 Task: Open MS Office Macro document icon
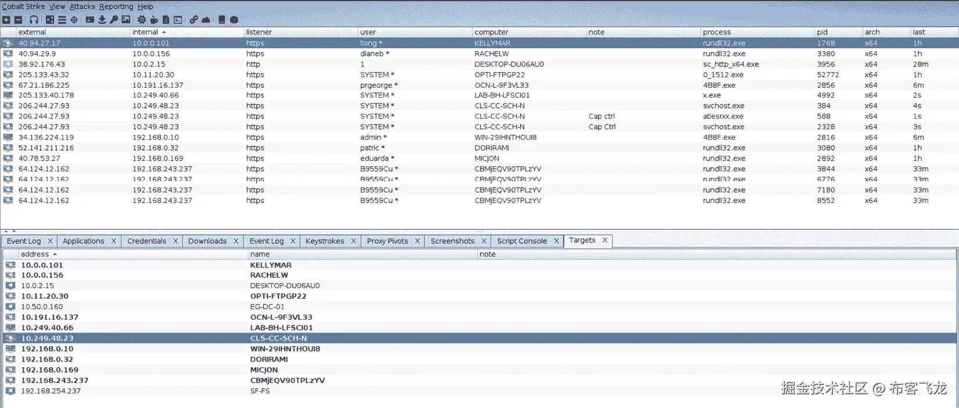tap(166, 20)
